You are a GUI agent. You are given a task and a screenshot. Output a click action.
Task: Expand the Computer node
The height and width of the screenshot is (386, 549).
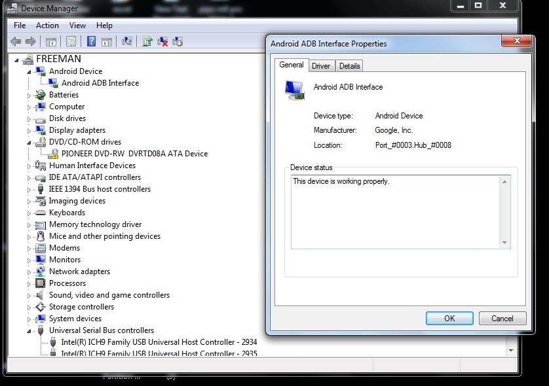click(x=29, y=107)
